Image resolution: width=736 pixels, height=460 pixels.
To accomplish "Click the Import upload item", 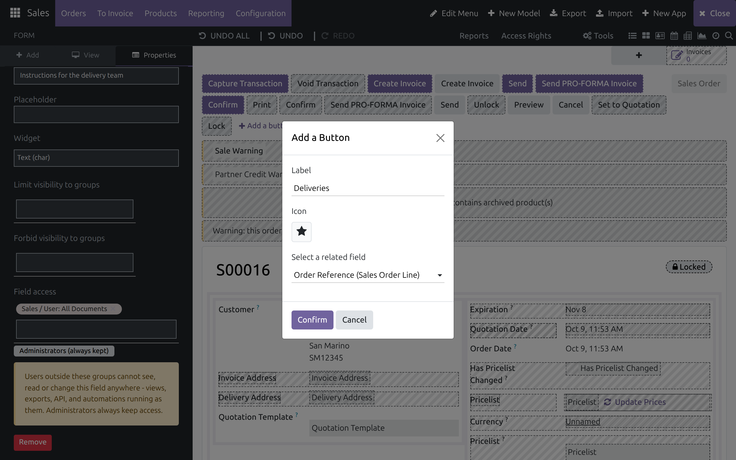I will pos(614,14).
